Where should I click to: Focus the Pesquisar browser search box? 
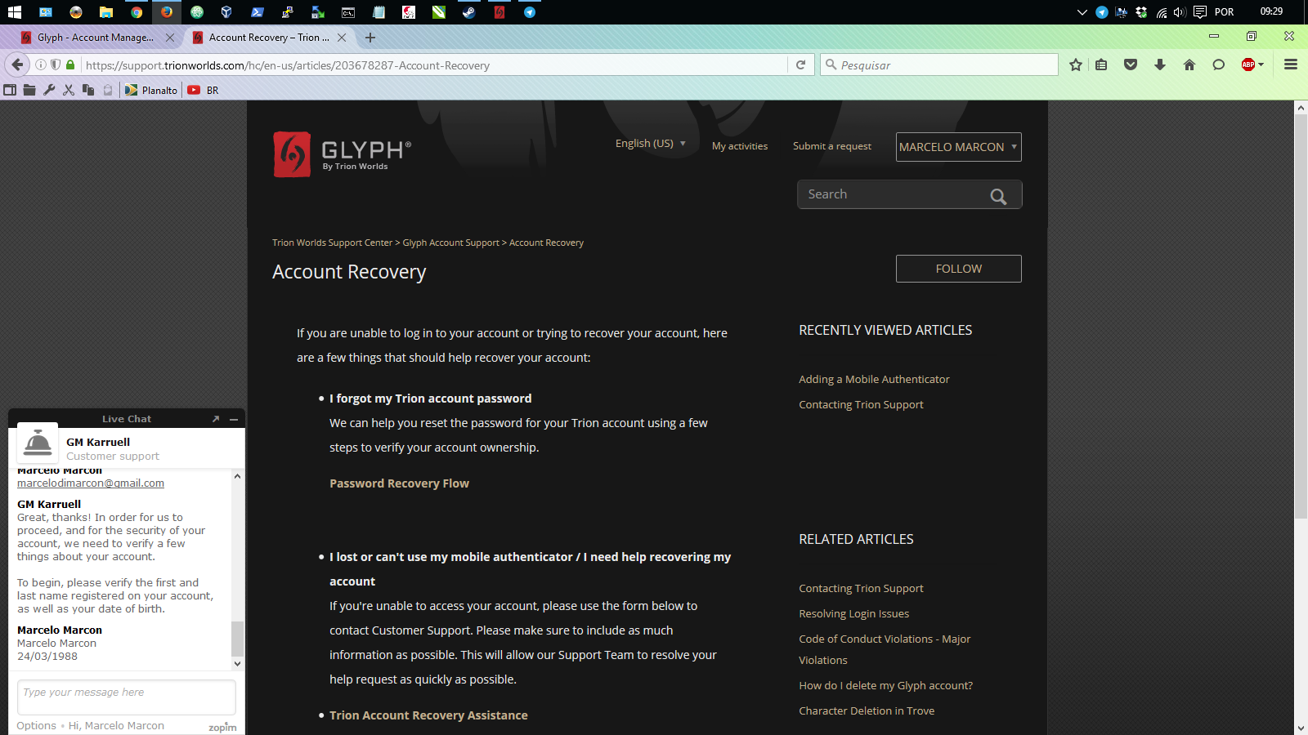click(940, 65)
